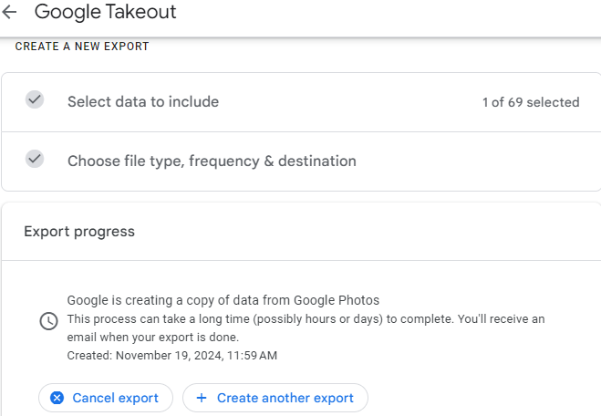
Task: Click the back arrow beside Google Takeout
Action: click(x=10, y=13)
